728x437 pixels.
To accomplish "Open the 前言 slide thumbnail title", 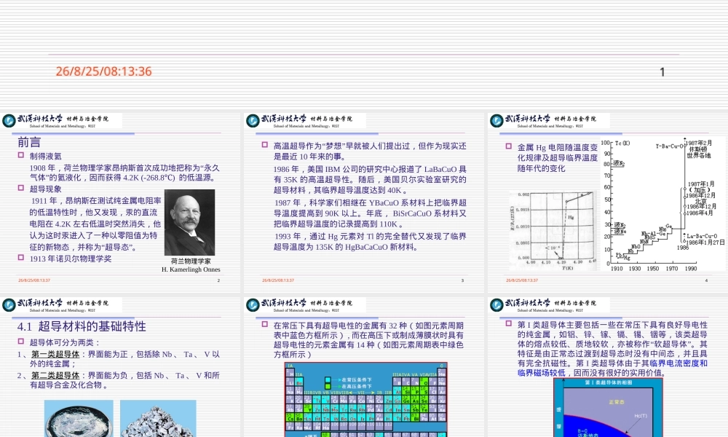I will [x=29, y=142].
